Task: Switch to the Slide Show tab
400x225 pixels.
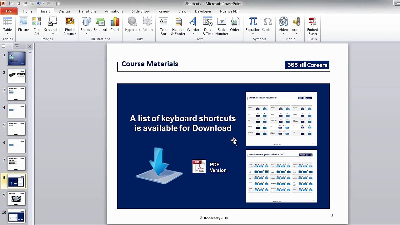Action: pyautogui.click(x=141, y=11)
